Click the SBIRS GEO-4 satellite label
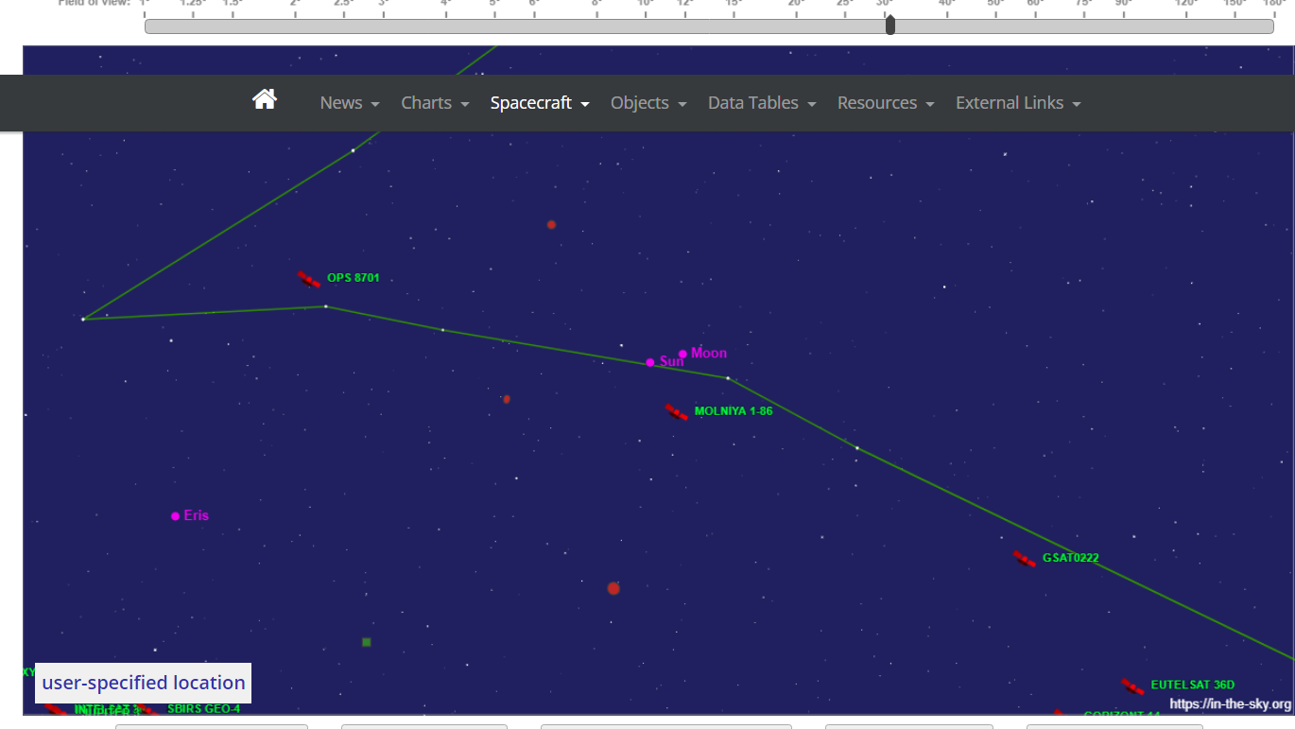The height and width of the screenshot is (729, 1295). click(x=203, y=708)
